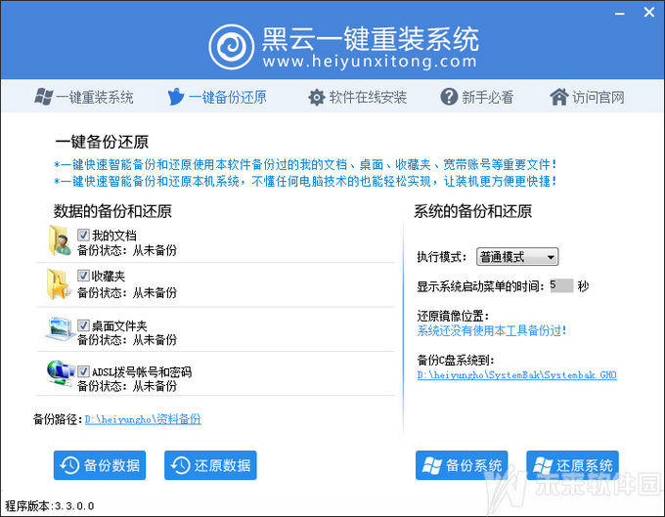Click the 桌面文件夹 desktop icon
Viewport: 665px width, 517px height.
[x=59, y=328]
